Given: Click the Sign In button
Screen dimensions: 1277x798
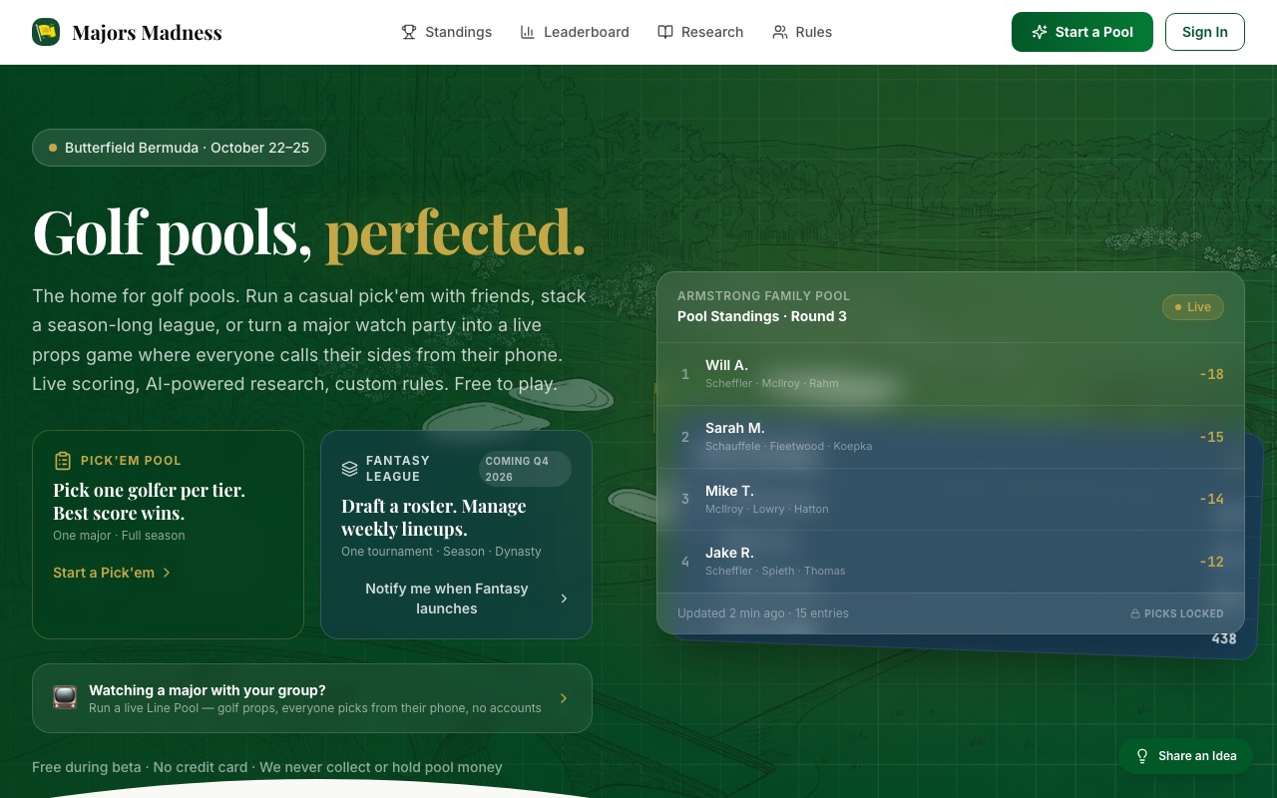Looking at the screenshot, I should pyautogui.click(x=1205, y=32).
